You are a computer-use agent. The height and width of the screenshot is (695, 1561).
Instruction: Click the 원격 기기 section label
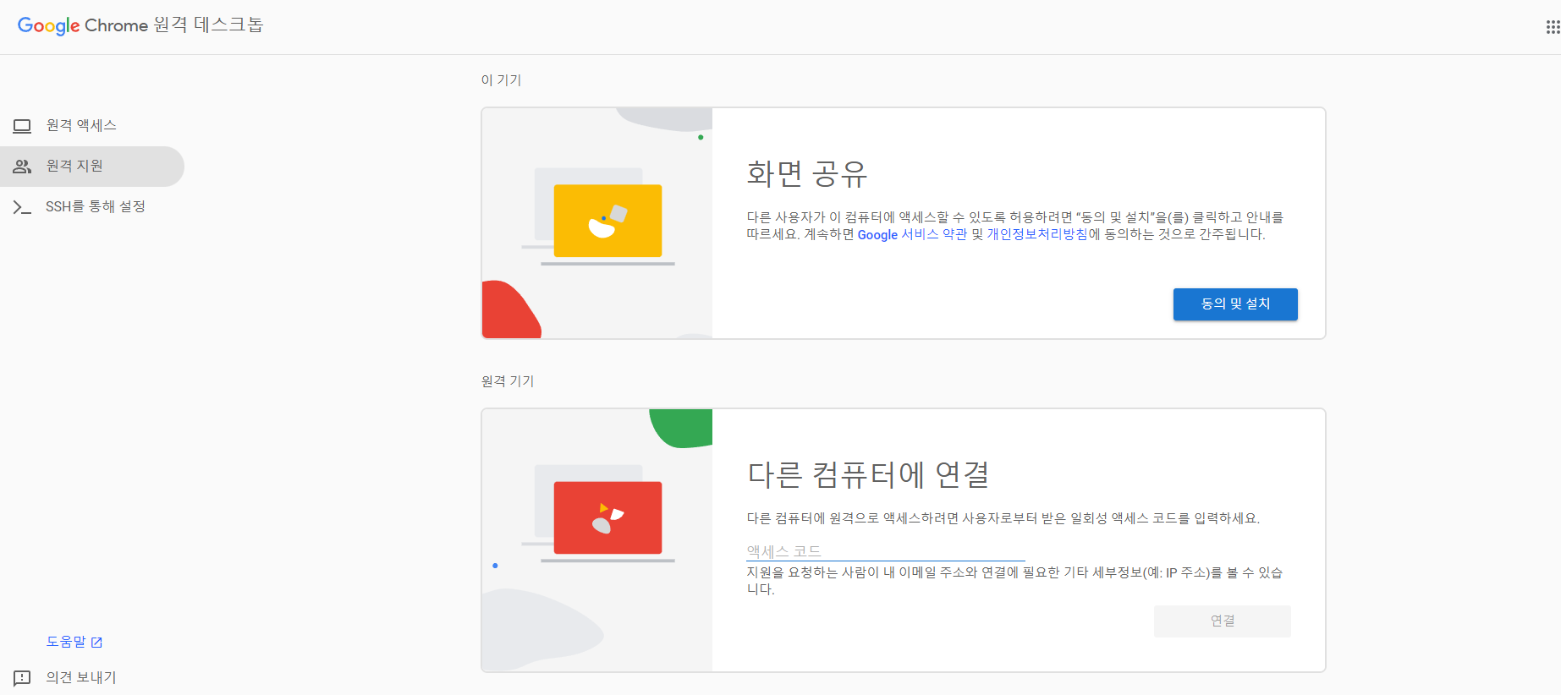click(508, 380)
